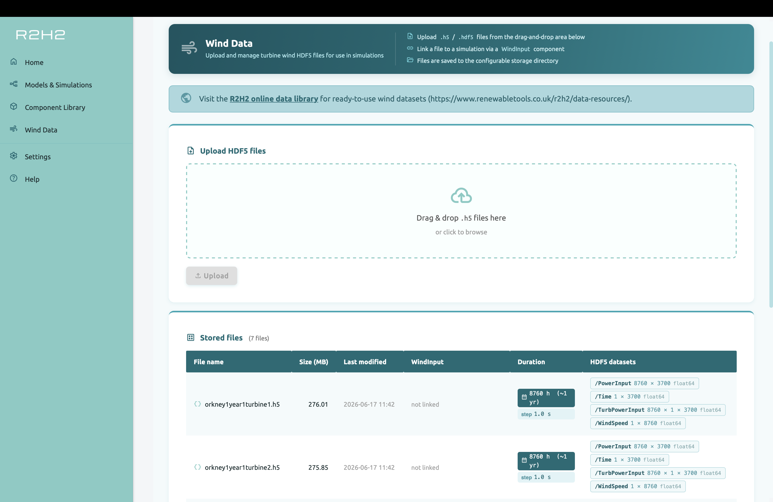Select Wind Data in sidebar
Screen dimensions: 773x502
tap(41, 130)
